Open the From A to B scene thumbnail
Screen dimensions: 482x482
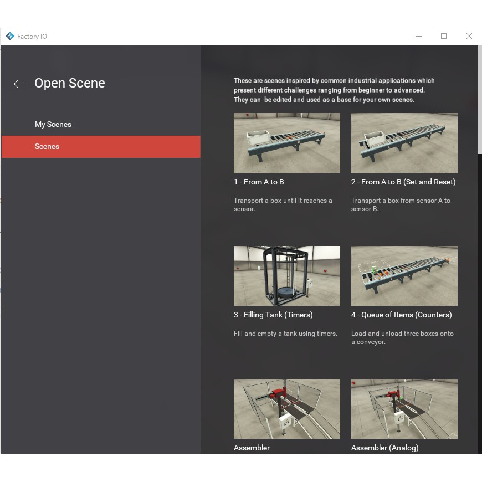[286, 143]
